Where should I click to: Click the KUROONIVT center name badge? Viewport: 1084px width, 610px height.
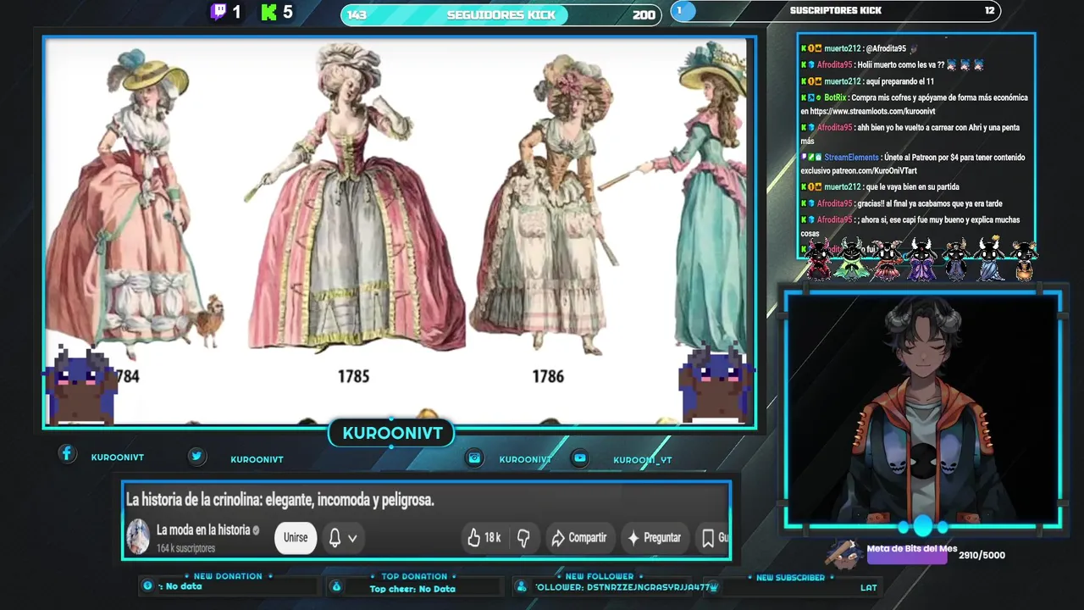[x=392, y=433]
